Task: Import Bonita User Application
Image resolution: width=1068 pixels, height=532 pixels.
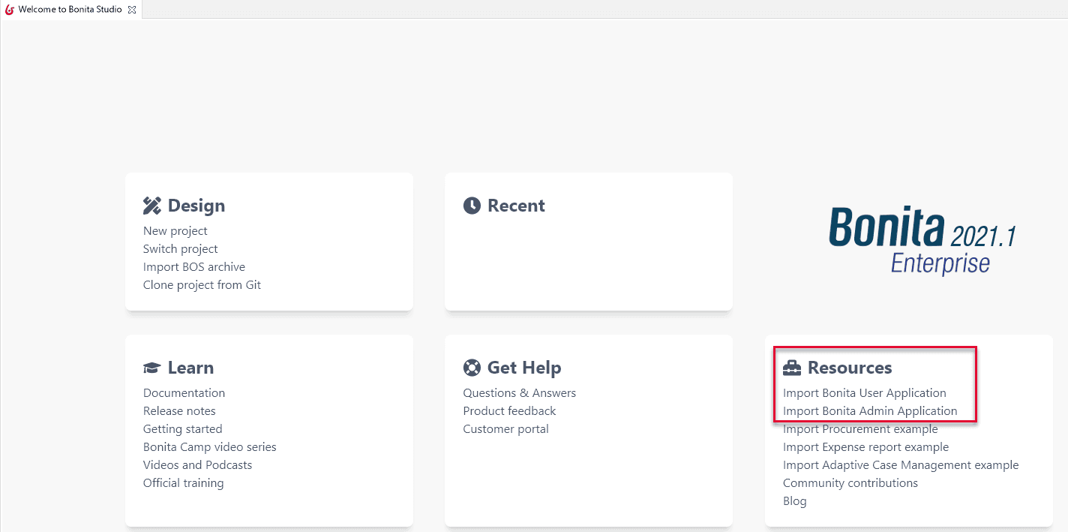Action: coord(864,393)
